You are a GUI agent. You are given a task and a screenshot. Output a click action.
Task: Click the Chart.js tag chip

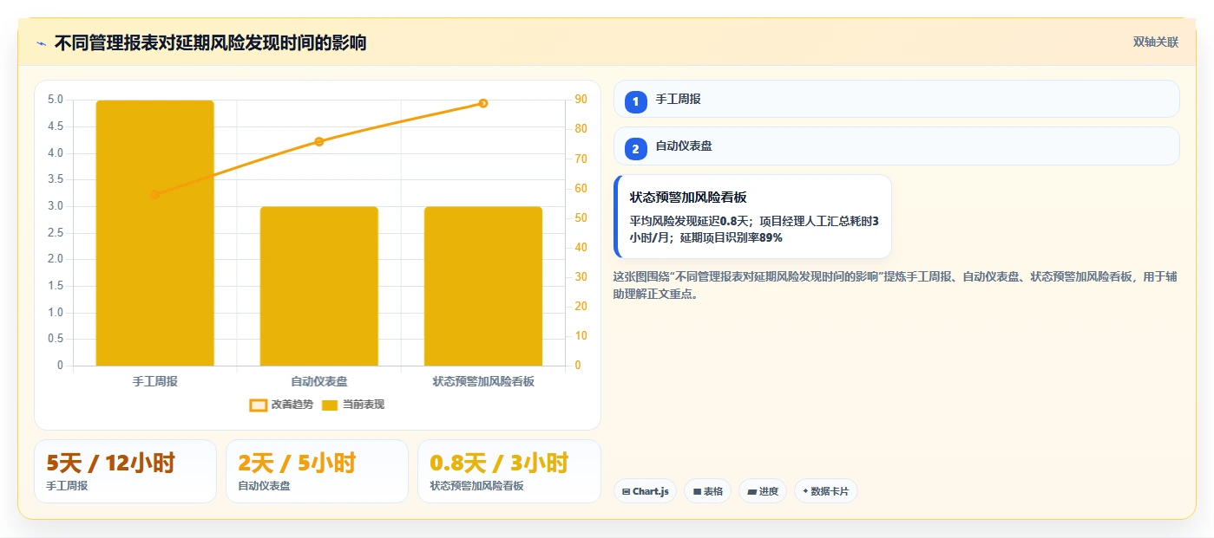[645, 491]
